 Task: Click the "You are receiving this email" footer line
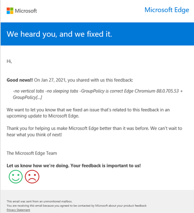77,206
